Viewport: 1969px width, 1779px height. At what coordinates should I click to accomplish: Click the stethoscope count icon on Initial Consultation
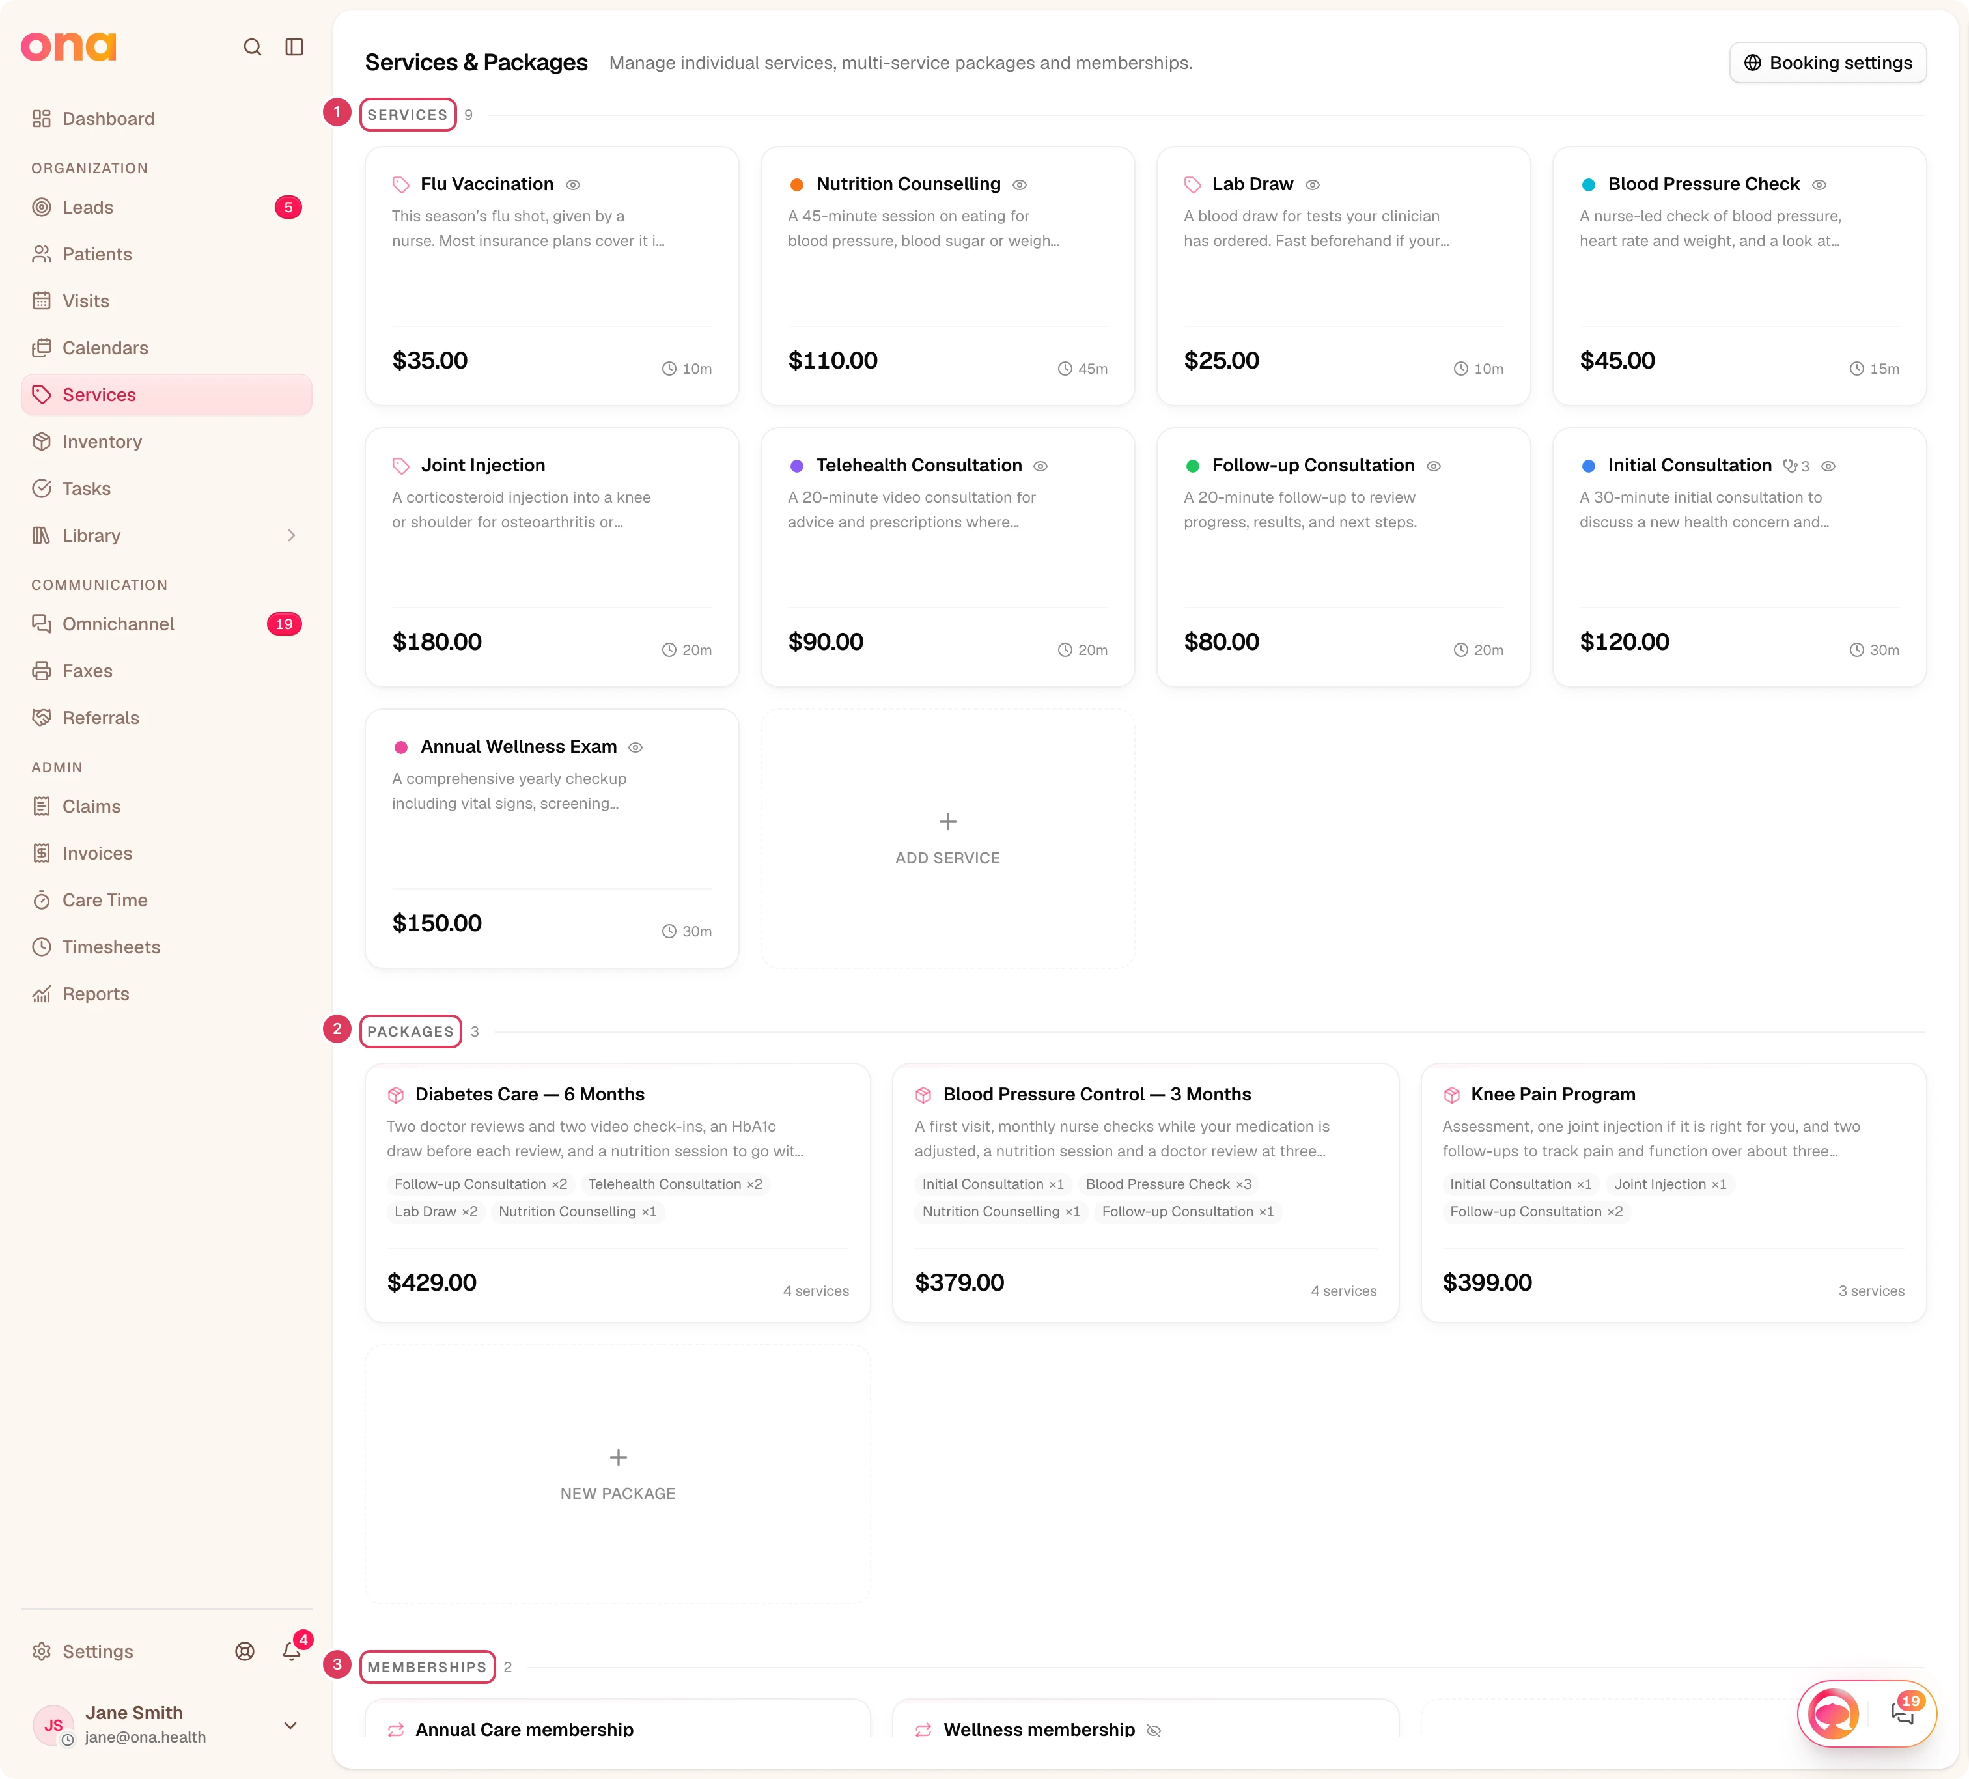[x=1796, y=466]
